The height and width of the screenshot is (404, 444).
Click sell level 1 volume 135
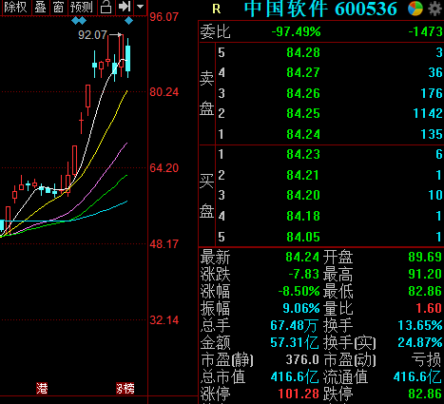(432, 134)
